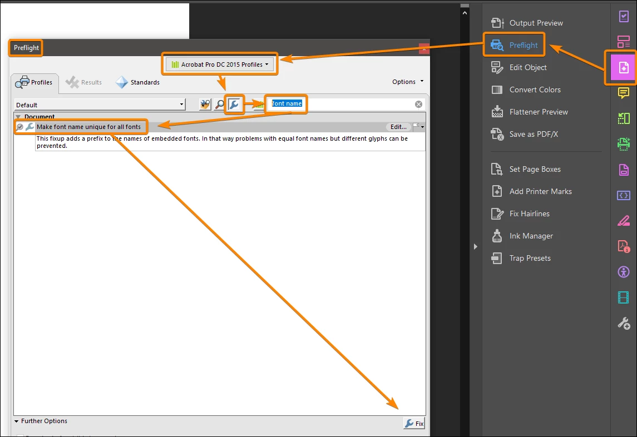Select the profiles toolbox filter icon
The width and height of the screenshot is (637, 437).
(205, 105)
